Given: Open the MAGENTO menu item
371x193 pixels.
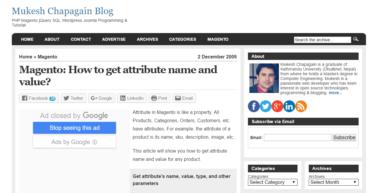Looking at the screenshot, I should tap(218, 39).
